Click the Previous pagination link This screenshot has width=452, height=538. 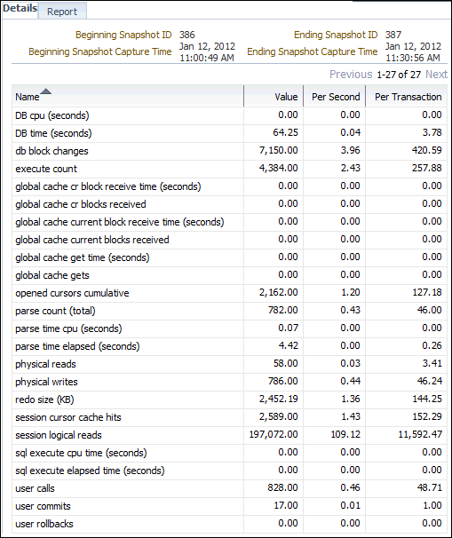351,74
